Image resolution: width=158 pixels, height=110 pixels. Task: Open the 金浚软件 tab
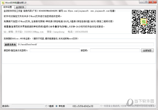(x=20, y=7)
